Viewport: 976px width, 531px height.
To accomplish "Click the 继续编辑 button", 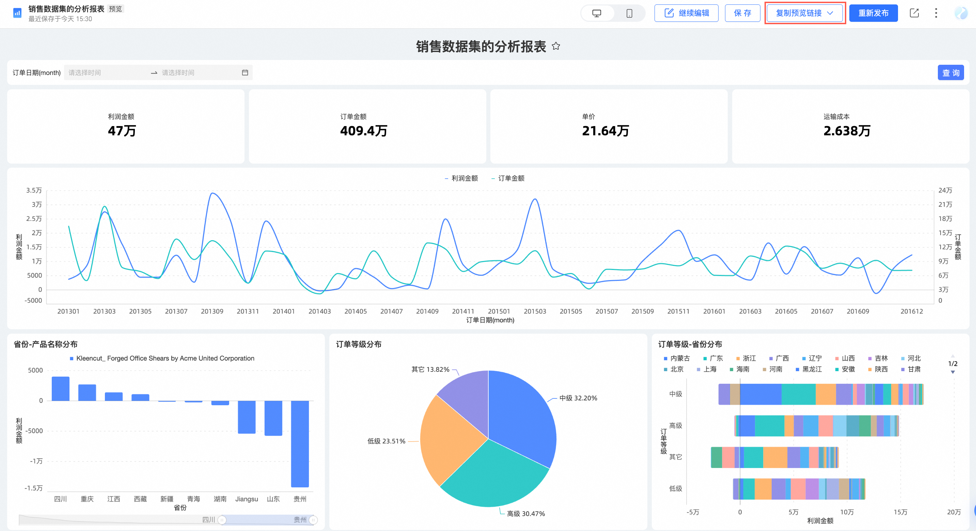I will 686,13.
